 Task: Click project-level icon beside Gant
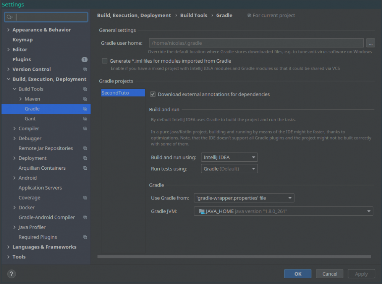pos(85,119)
